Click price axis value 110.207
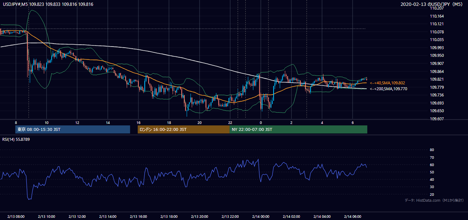 point(437,8)
